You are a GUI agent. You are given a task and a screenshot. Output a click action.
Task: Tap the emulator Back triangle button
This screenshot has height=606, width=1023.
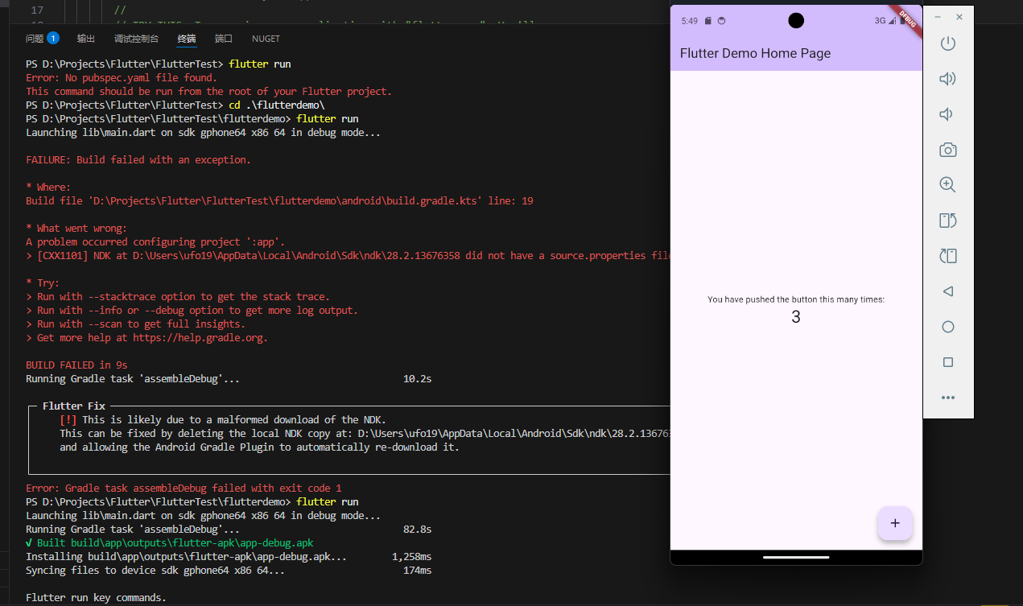[948, 291]
